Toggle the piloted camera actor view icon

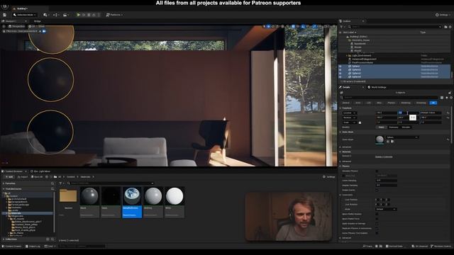44,31
